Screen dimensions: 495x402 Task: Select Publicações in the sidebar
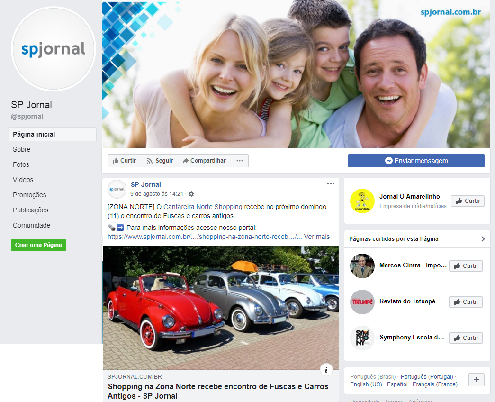31,210
